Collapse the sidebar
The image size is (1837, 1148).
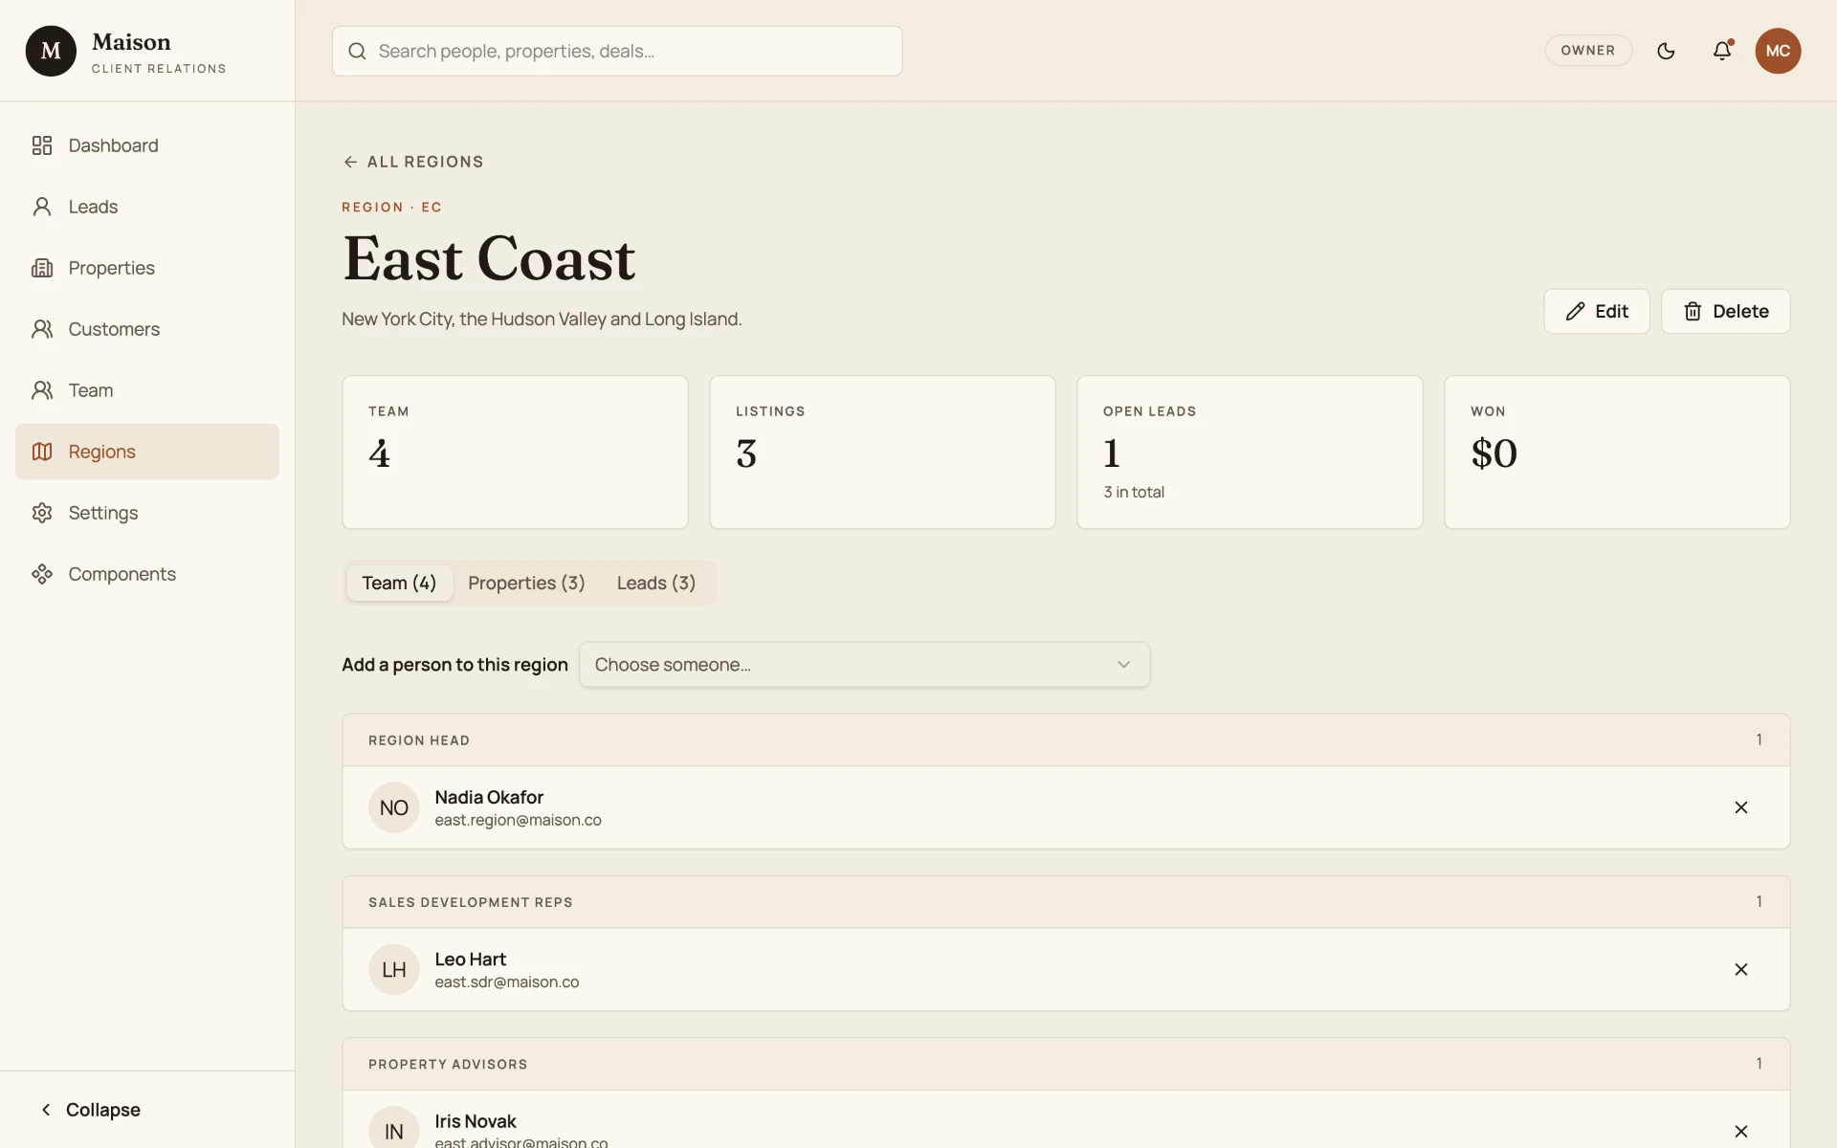click(90, 1110)
